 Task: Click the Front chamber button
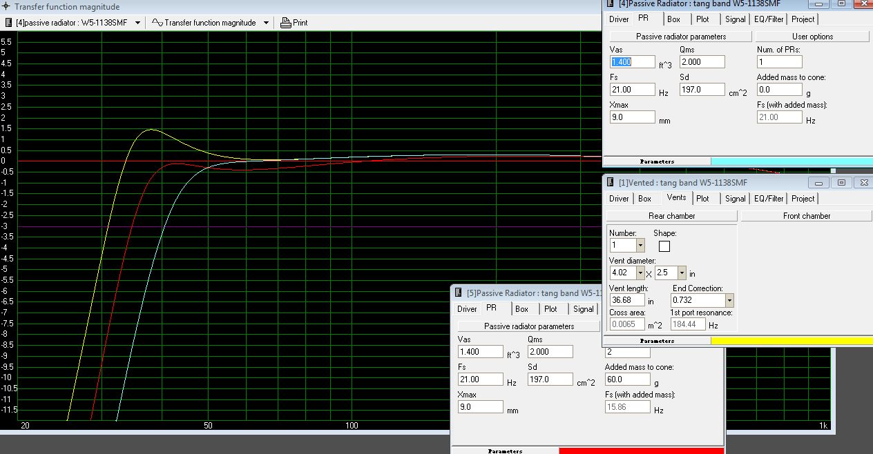point(806,216)
